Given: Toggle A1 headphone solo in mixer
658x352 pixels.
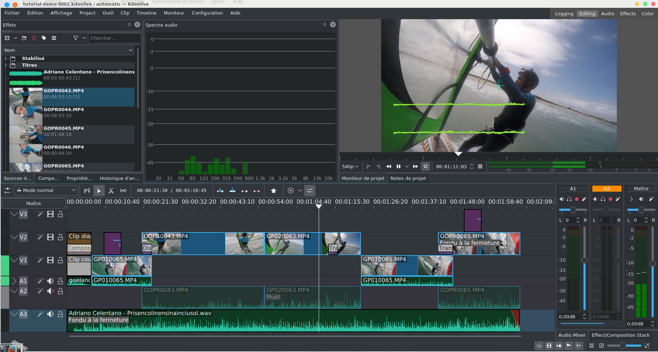Looking at the screenshot, I should [x=569, y=199].
